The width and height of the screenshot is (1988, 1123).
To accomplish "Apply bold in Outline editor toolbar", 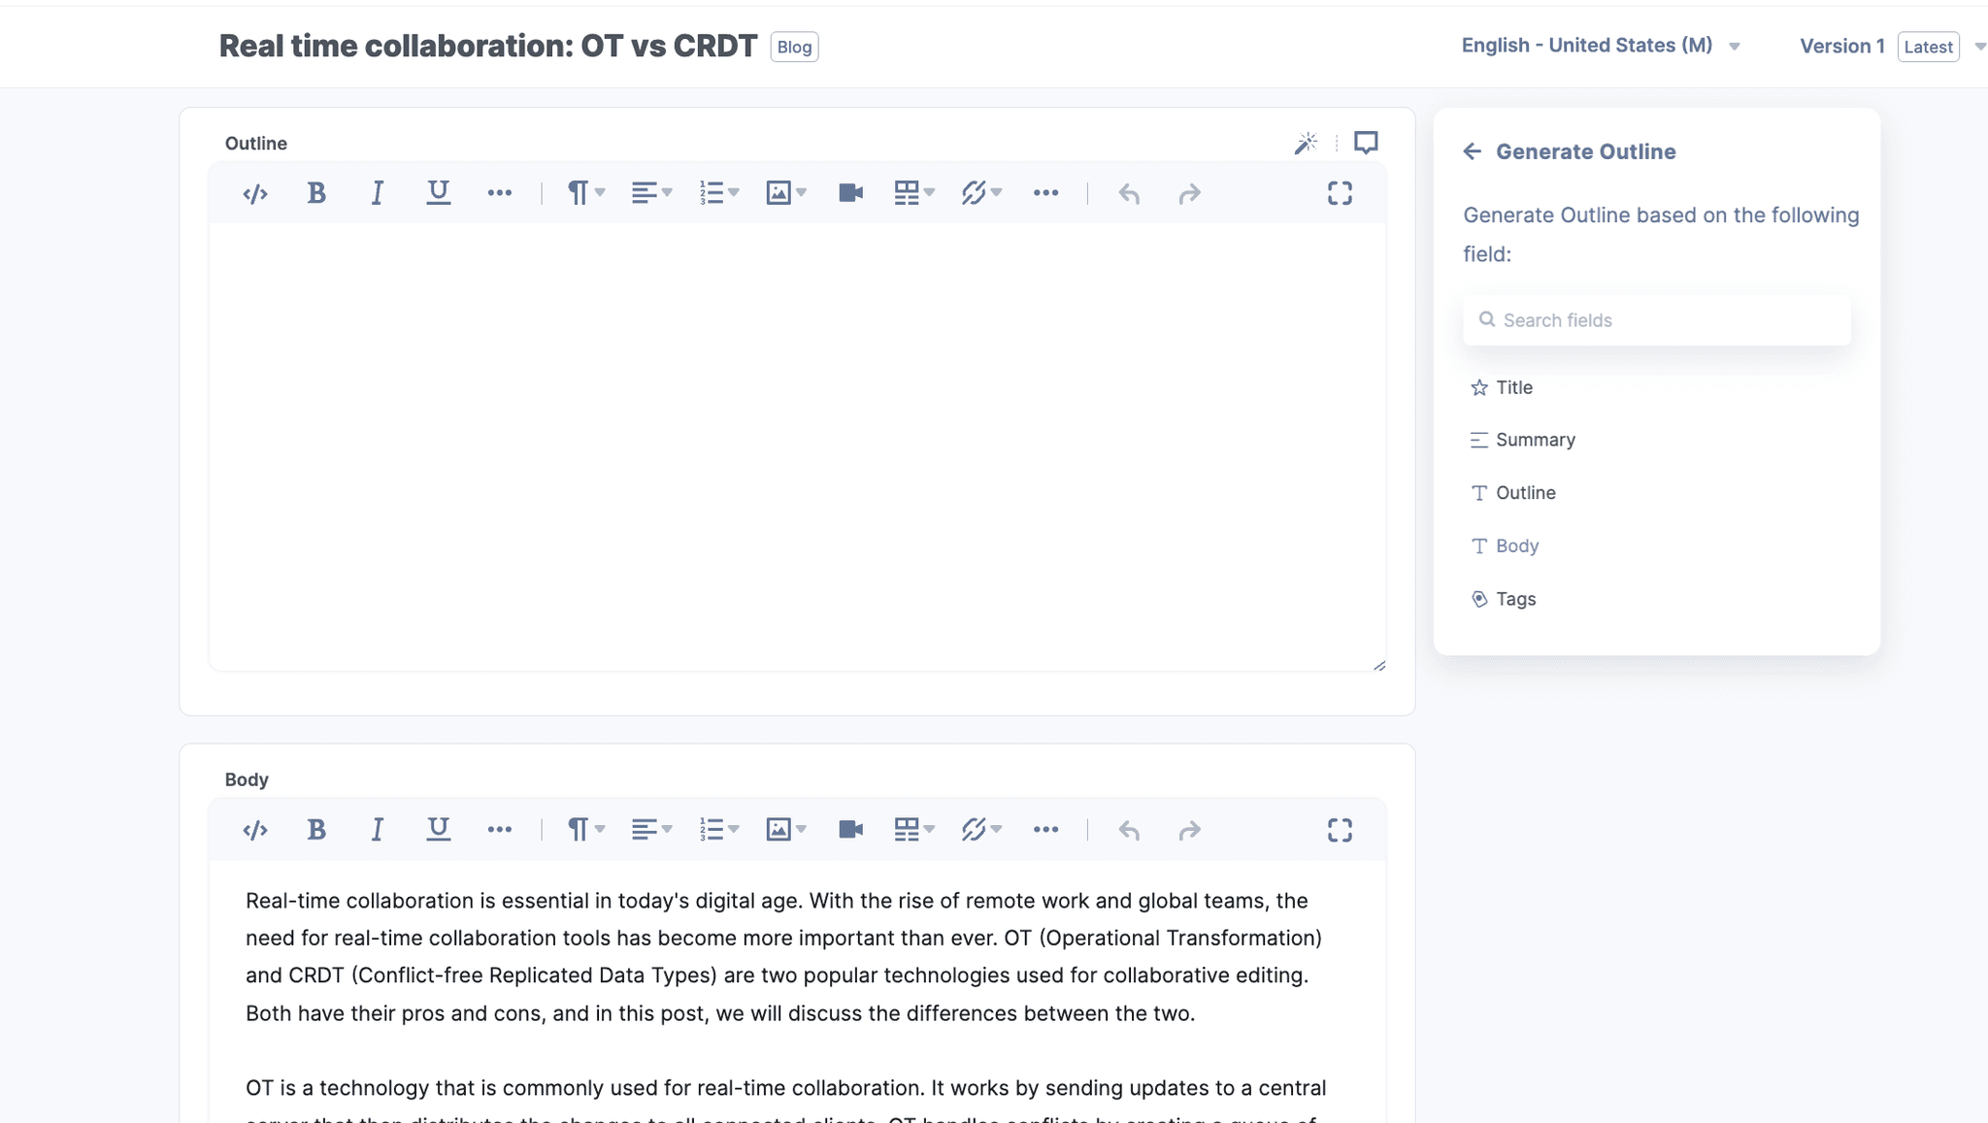I will [316, 194].
